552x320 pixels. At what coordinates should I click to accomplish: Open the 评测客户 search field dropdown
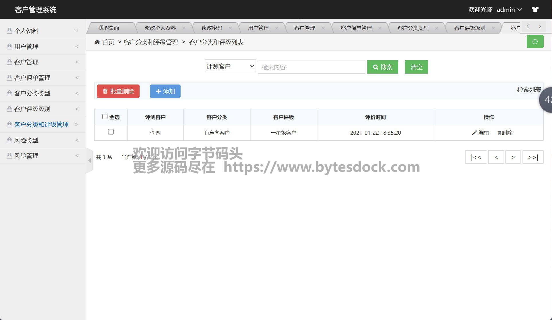click(x=230, y=66)
